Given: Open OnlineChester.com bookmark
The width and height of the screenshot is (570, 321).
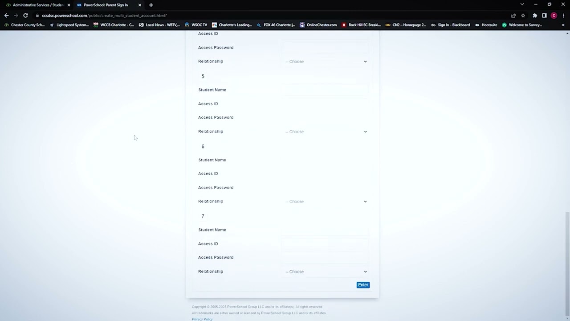Looking at the screenshot, I should (x=318, y=25).
